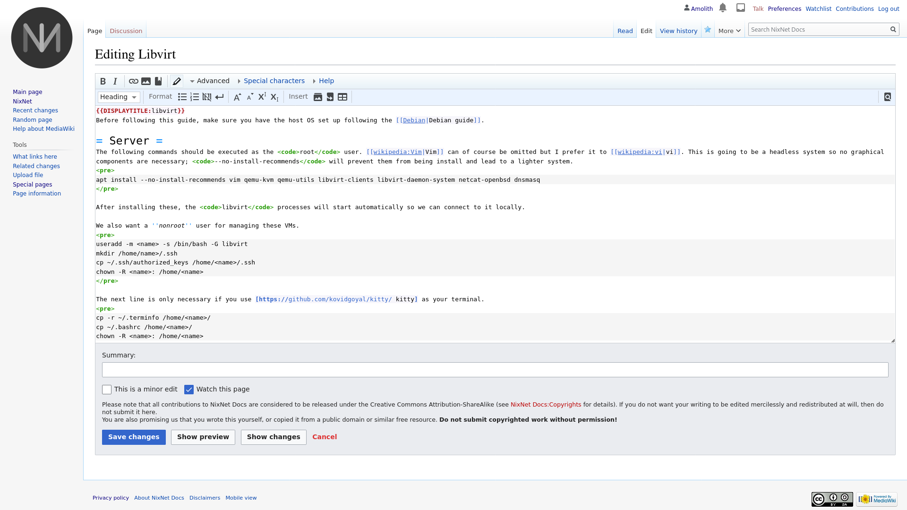Viewport: 907px width, 510px height.
Task: Open the notices tray icon
Action: tap(741, 8)
